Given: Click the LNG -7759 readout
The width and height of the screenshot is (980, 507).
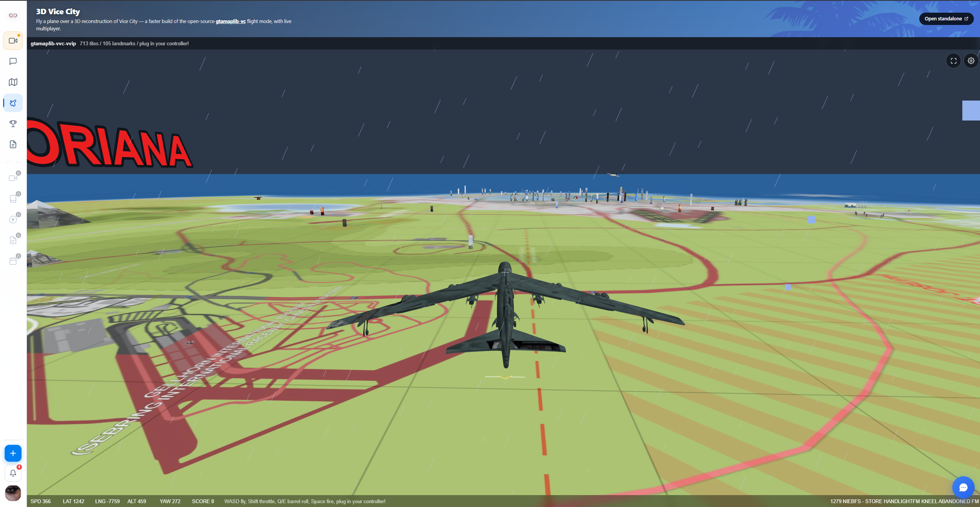Looking at the screenshot, I should click(x=107, y=501).
